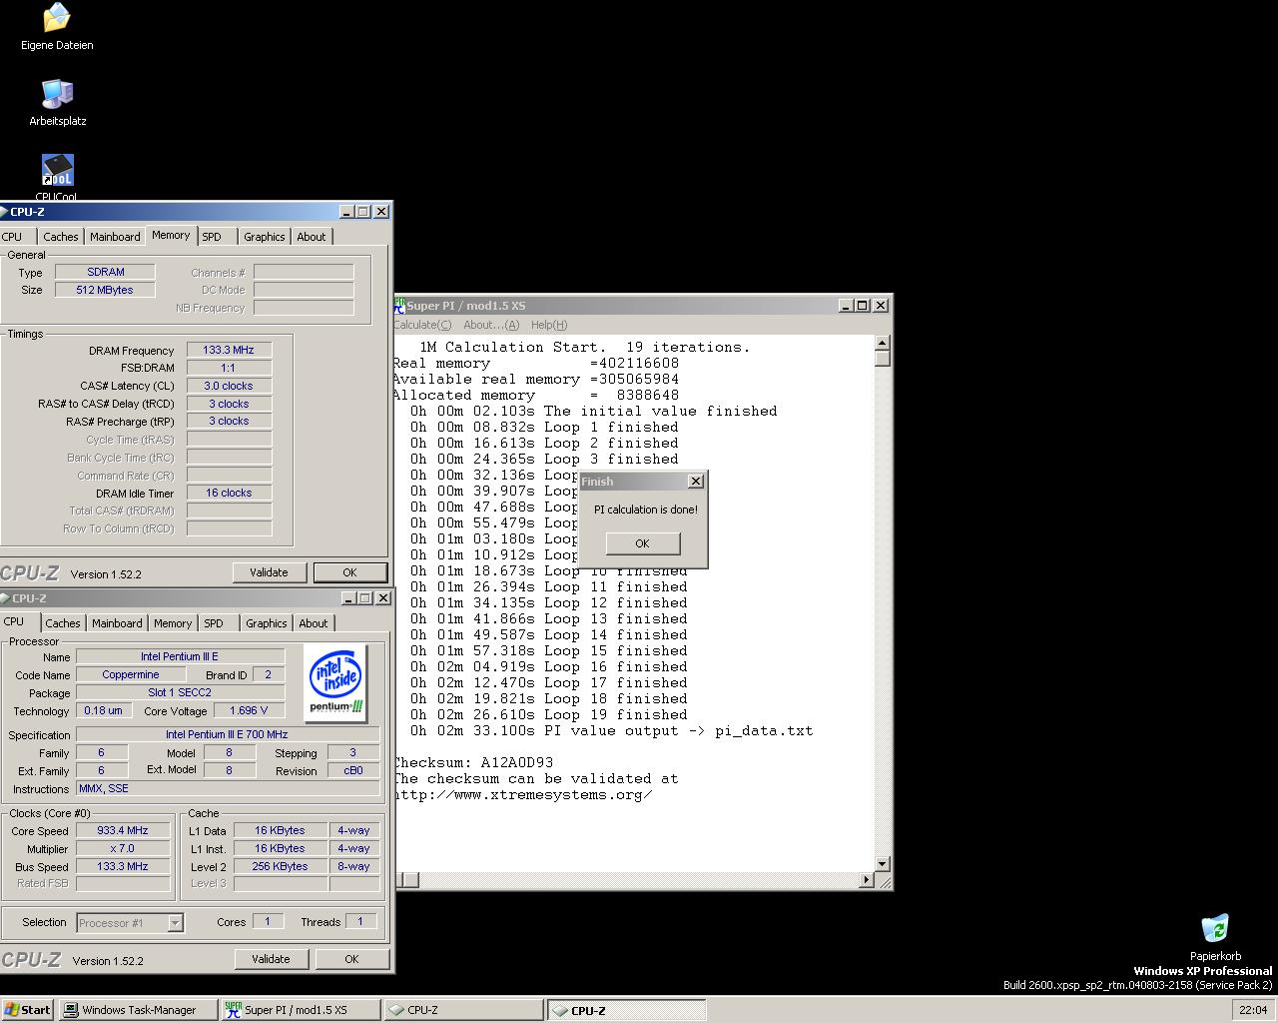
Task: Open Calculate menu in Super PI
Action: click(x=422, y=325)
